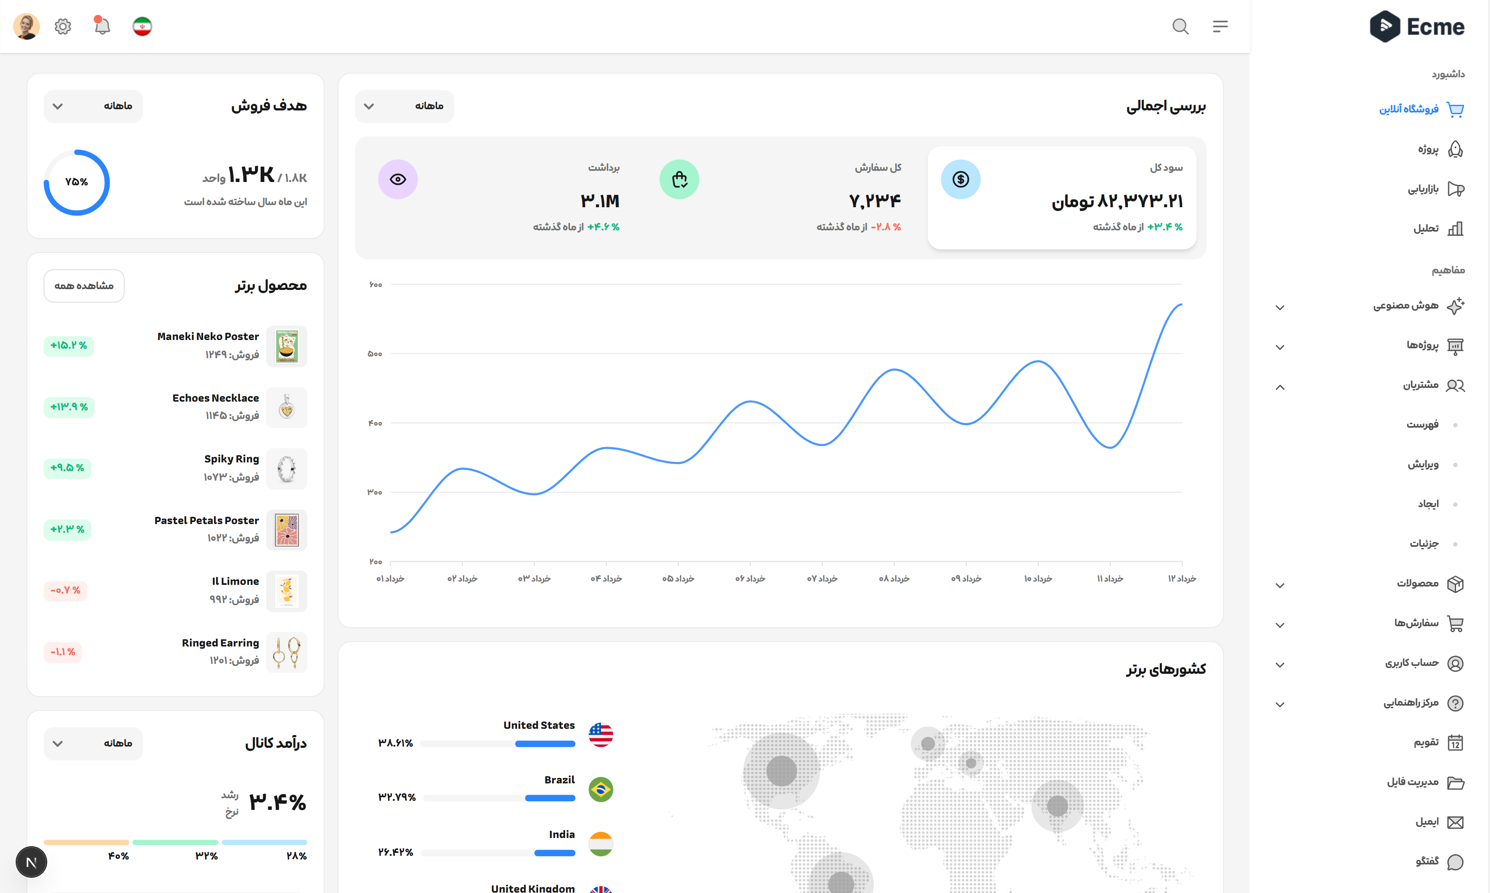The height and width of the screenshot is (893, 1490).
Task: Select the total profit stat card
Action: pyautogui.click(x=1062, y=197)
